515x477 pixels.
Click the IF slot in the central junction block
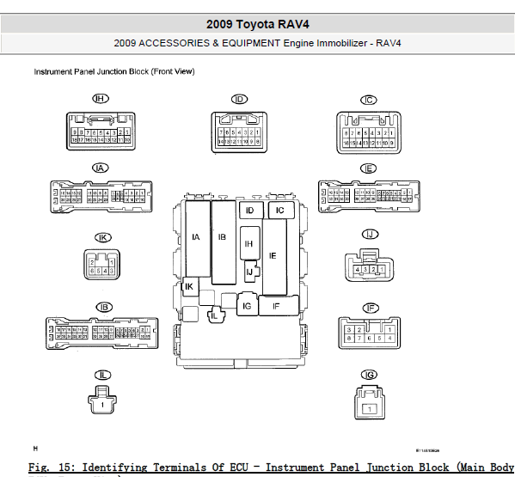coord(279,306)
